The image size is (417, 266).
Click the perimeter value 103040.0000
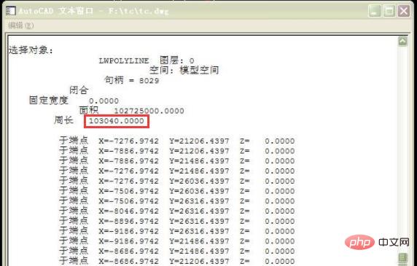116,121
